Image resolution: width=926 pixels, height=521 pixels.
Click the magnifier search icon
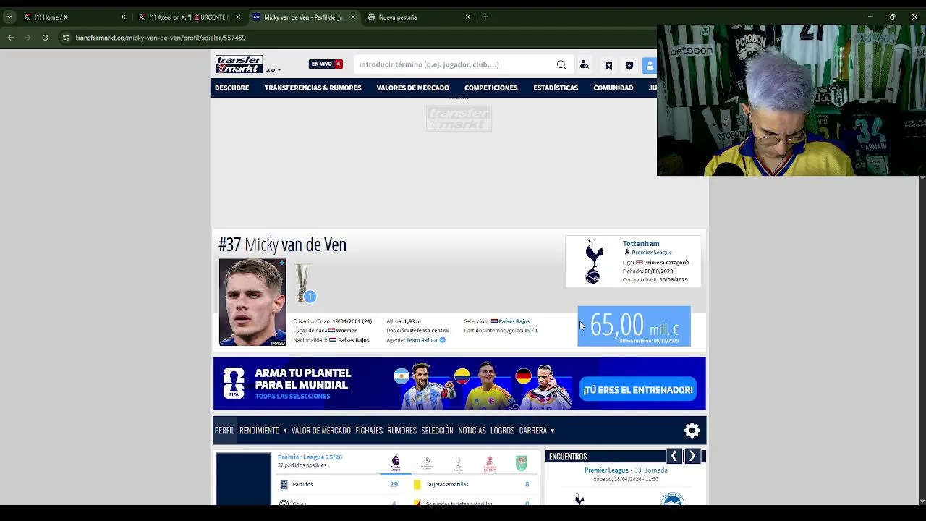(561, 64)
